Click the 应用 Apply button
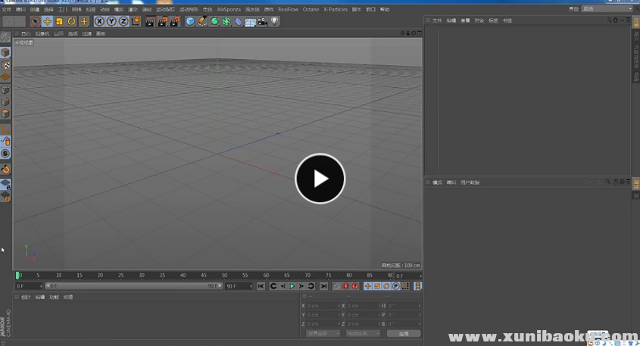 (x=403, y=333)
